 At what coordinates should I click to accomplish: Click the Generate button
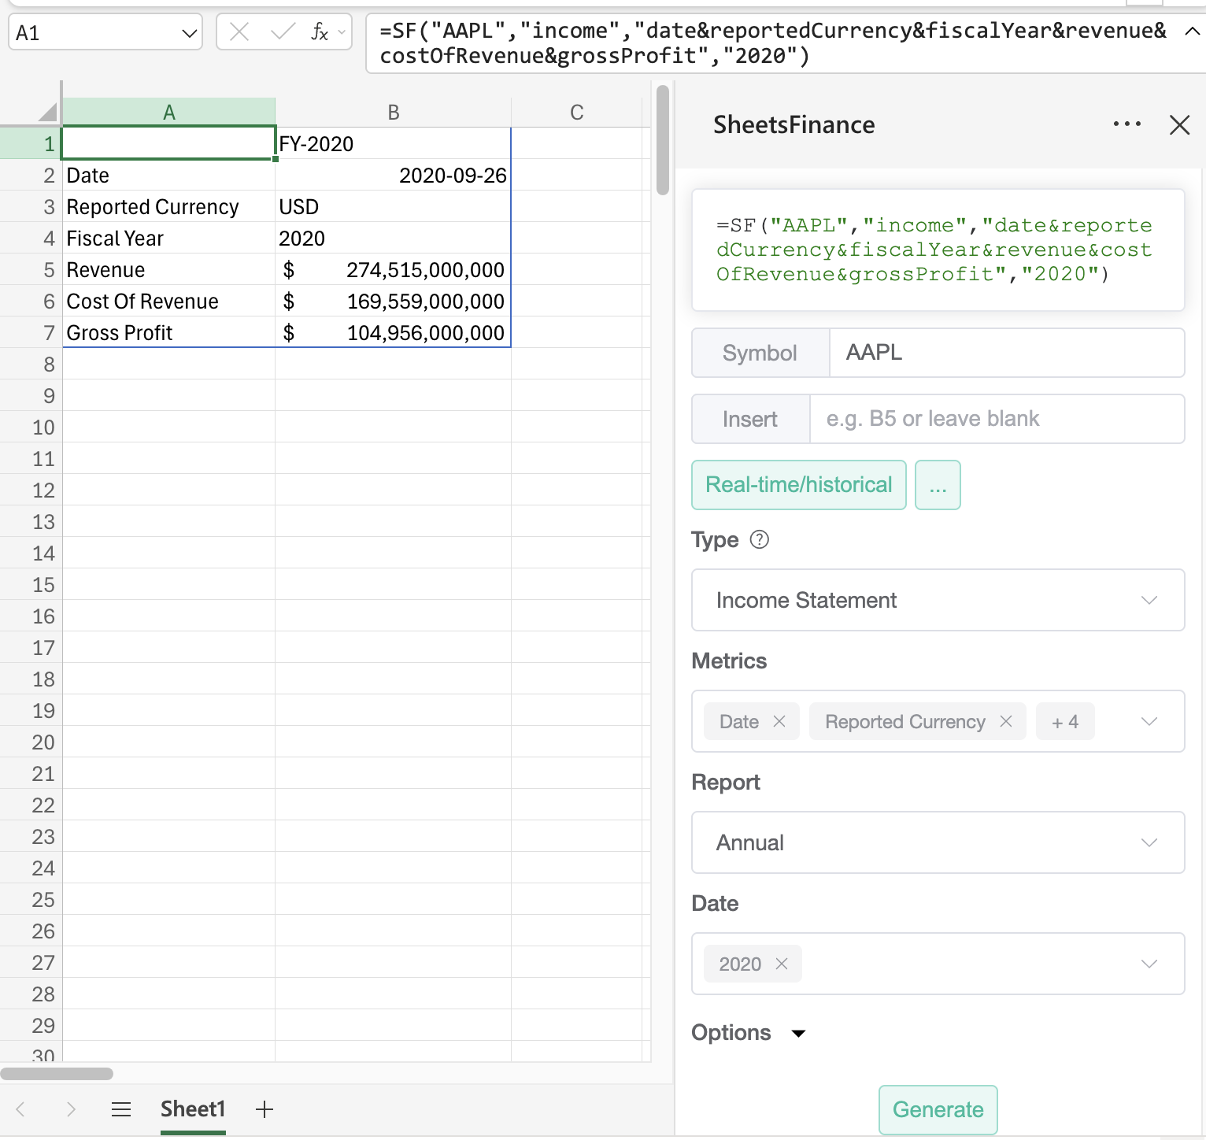[x=937, y=1109]
